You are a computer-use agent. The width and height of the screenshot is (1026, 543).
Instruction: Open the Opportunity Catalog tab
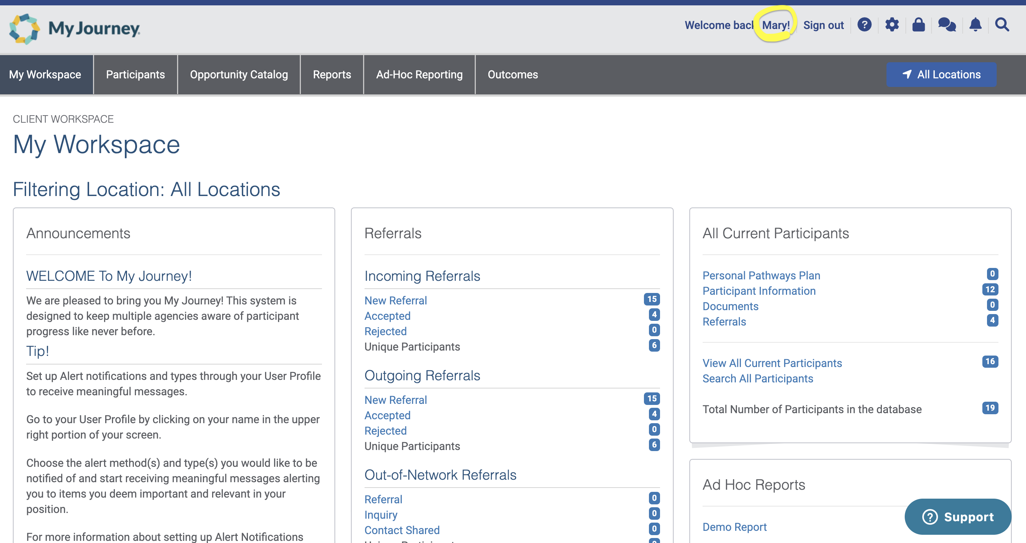click(239, 74)
